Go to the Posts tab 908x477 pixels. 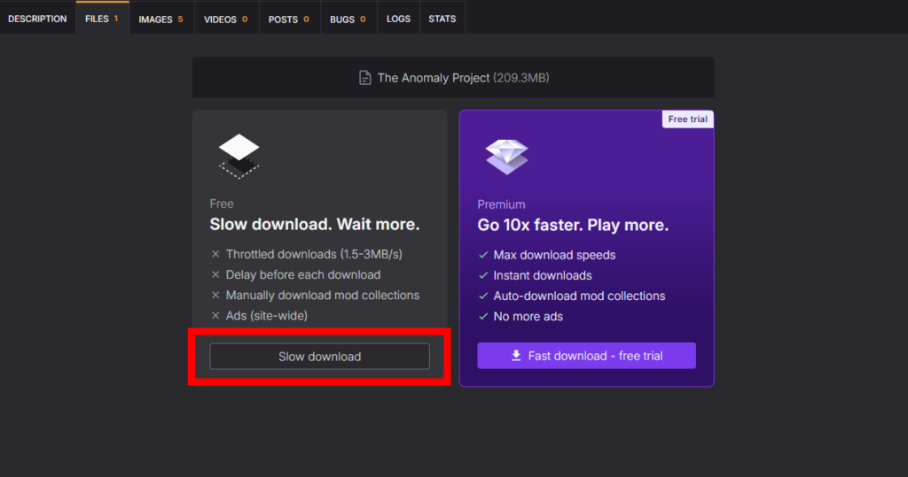(288, 19)
